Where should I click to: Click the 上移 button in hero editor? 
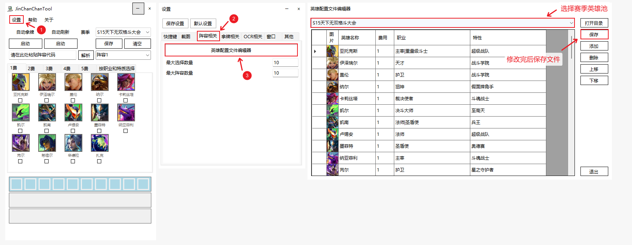point(594,69)
